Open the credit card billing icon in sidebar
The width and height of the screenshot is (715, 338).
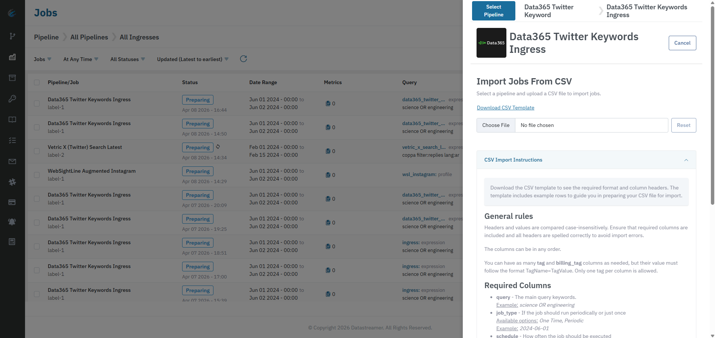tap(12, 202)
